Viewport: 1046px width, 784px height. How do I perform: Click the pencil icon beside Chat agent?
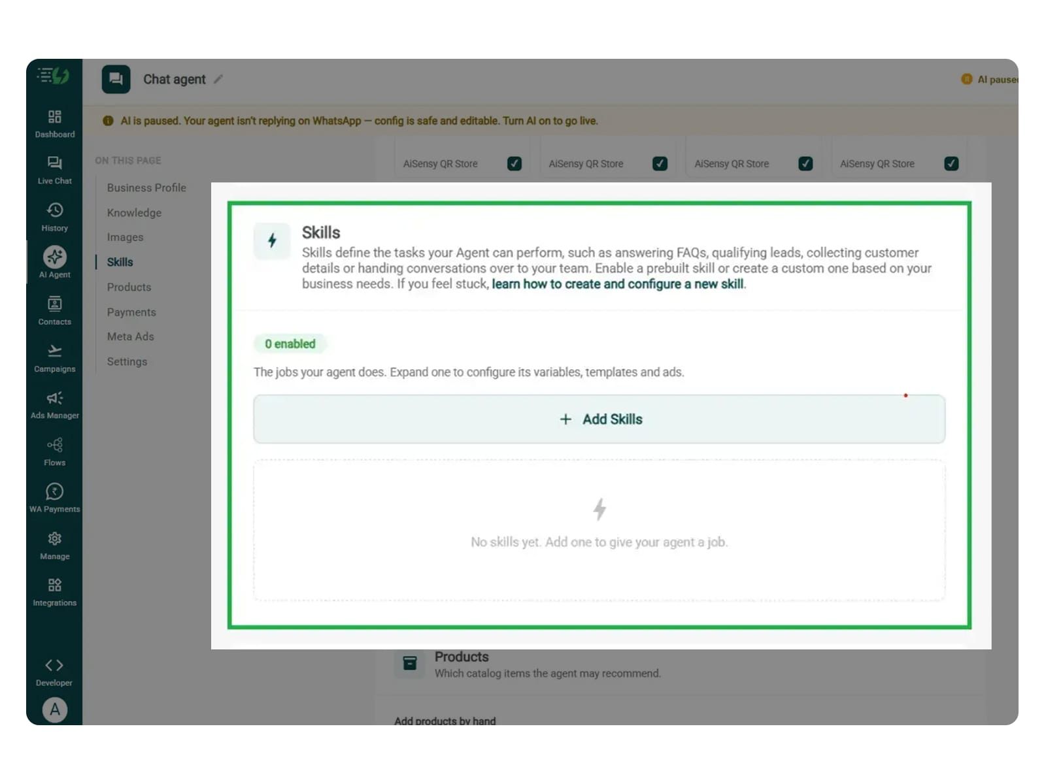(x=218, y=79)
